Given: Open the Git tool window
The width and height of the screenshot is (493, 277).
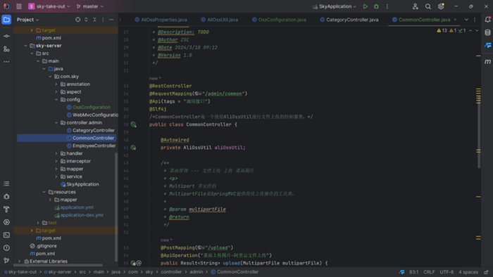Looking at the screenshot, I should tap(6, 260).
